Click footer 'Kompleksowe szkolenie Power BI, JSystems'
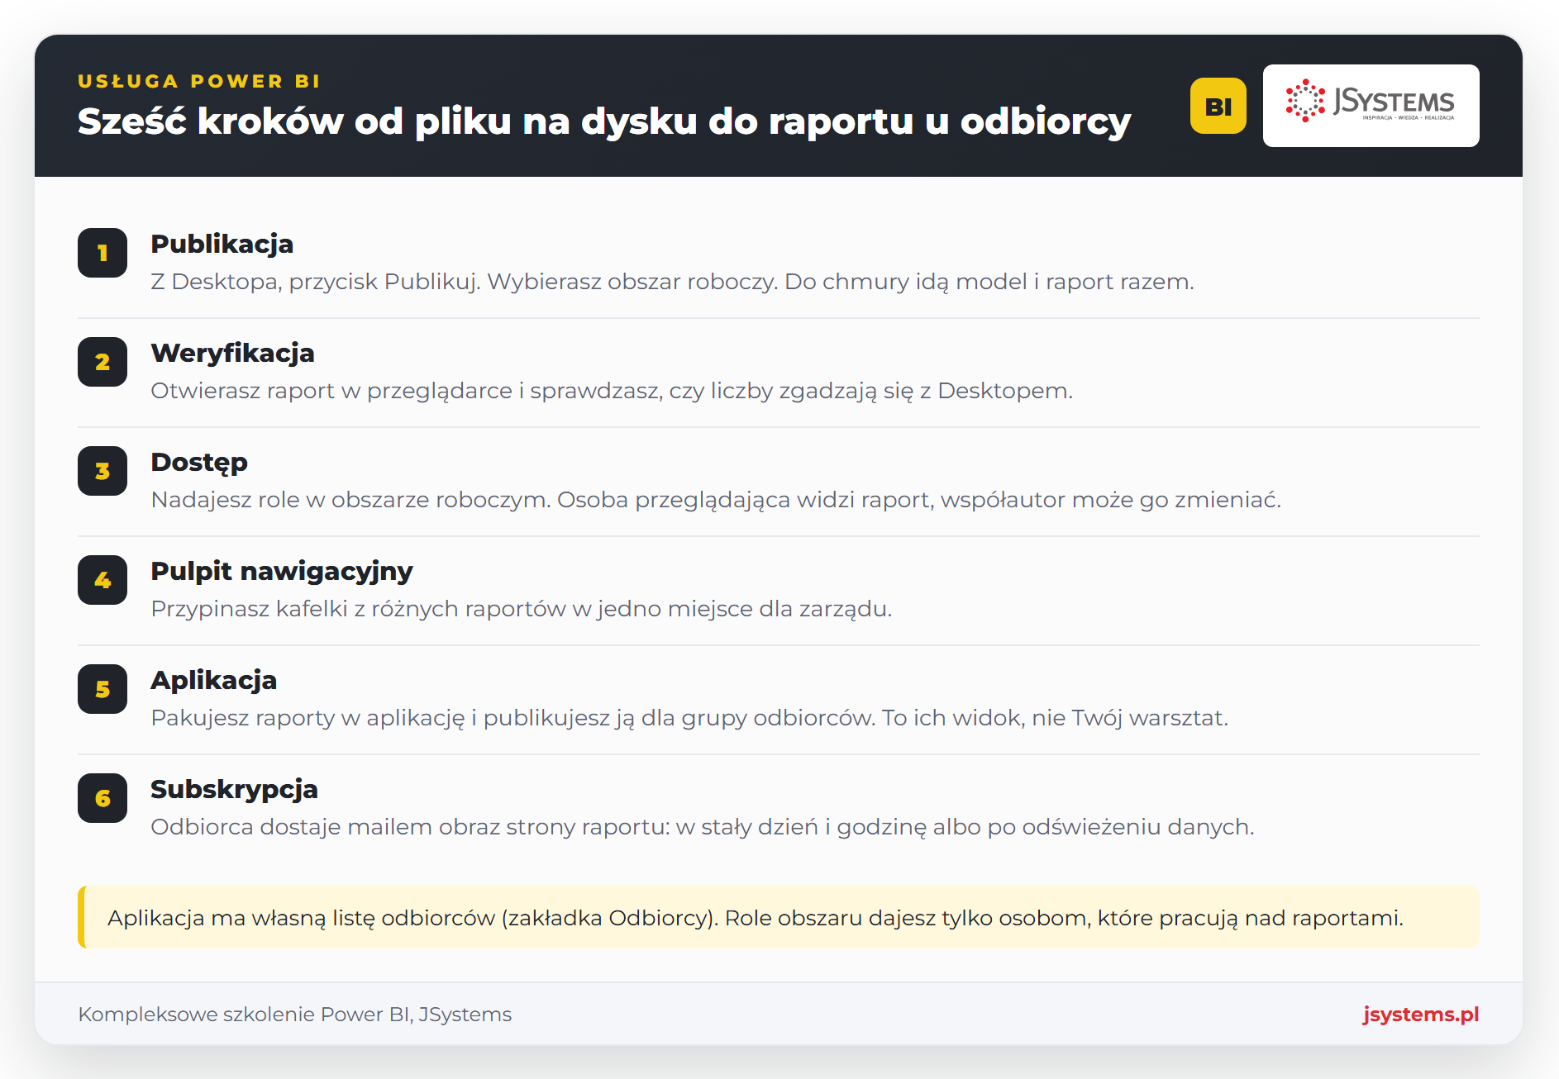Viewport: 1559px width, 1079px height. (294, 1015)
